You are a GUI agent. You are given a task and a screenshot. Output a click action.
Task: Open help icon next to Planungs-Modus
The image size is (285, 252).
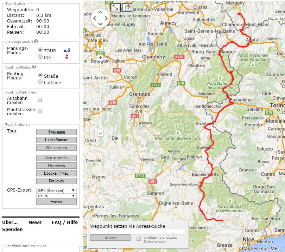(36, 41)
